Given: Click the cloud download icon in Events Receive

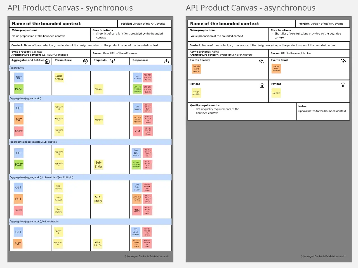Looking at the screenshot, I should (x=262, y=61).
